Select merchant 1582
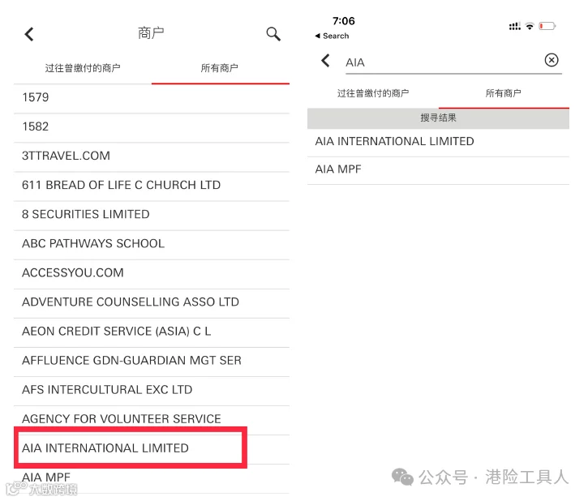 click(152, 126)
